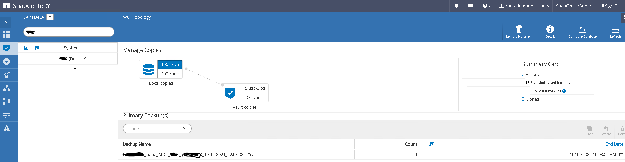Viewport: 625px width, 162px height.
Task: Open operation\adm_tlinow user menu
Action: [524, 6]
